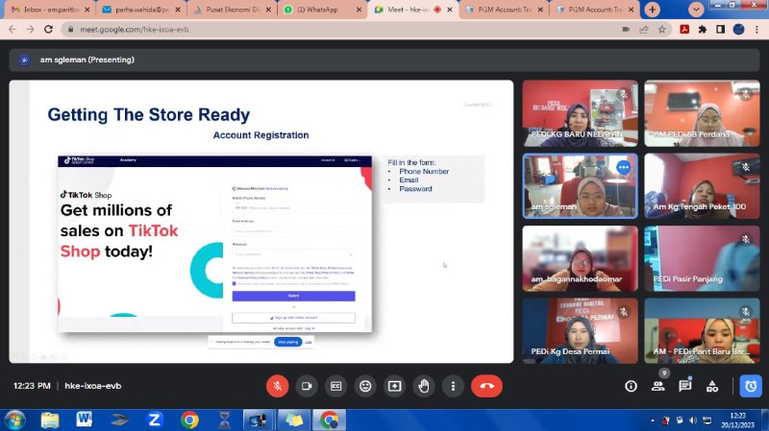Open the Chrome three-dot menu
The width and height of the screenshot is (769, 431).
click(757, 30)
